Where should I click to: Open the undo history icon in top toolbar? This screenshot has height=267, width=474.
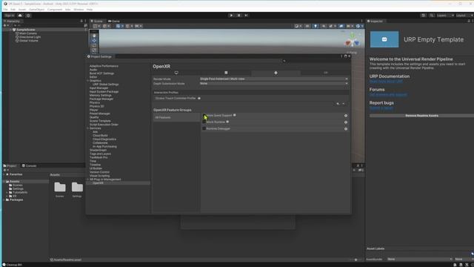pos(424,15)
